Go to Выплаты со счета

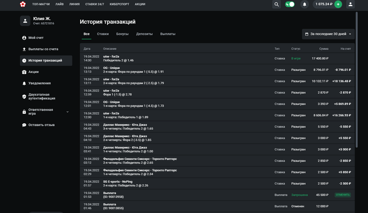click(x=43, y=49)
